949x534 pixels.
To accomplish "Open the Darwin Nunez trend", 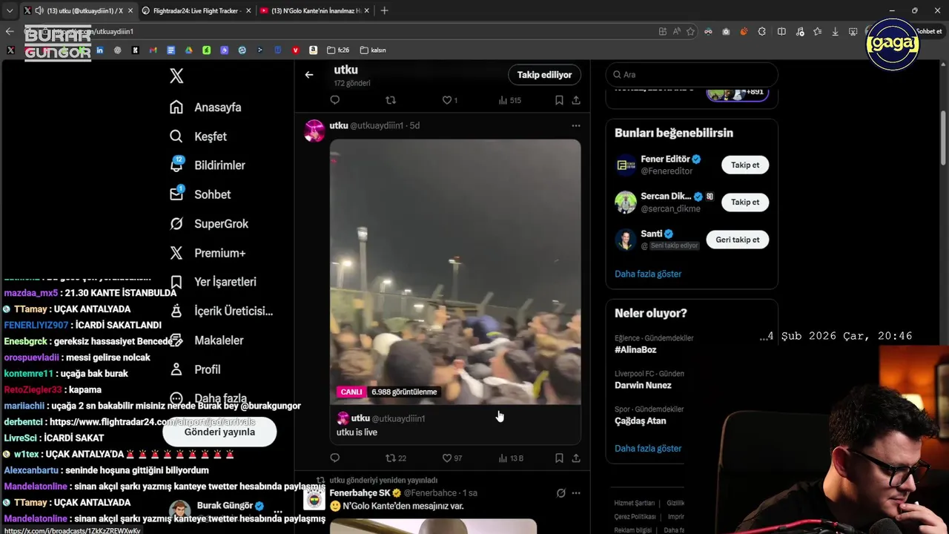I will [643, 385].
